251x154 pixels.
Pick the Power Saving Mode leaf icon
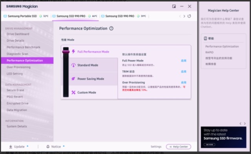pos(73,79)
